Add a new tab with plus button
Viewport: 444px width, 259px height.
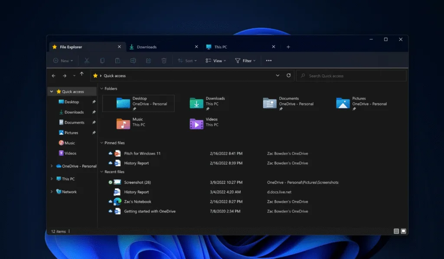click(288, 47)
